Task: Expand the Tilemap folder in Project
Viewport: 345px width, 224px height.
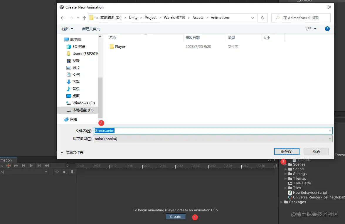Action: (286, 178)
